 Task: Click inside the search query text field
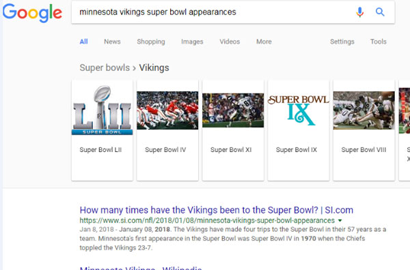[x=215, y=12]
